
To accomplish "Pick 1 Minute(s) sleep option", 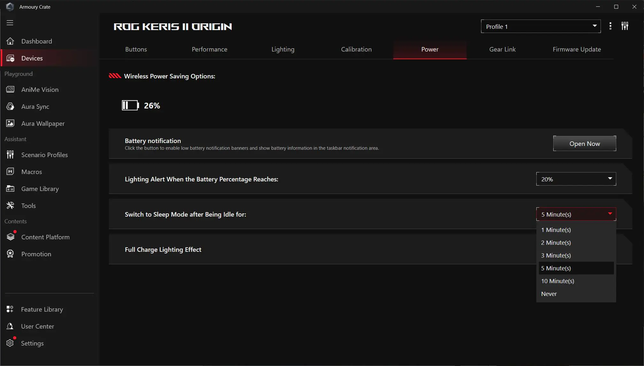I will [x=556, y=230].
